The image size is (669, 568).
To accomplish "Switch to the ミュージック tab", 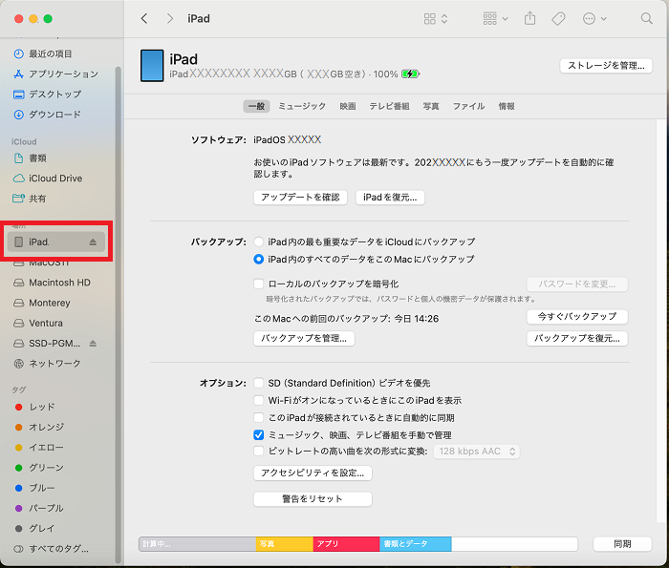I will (x=302, y=106).
